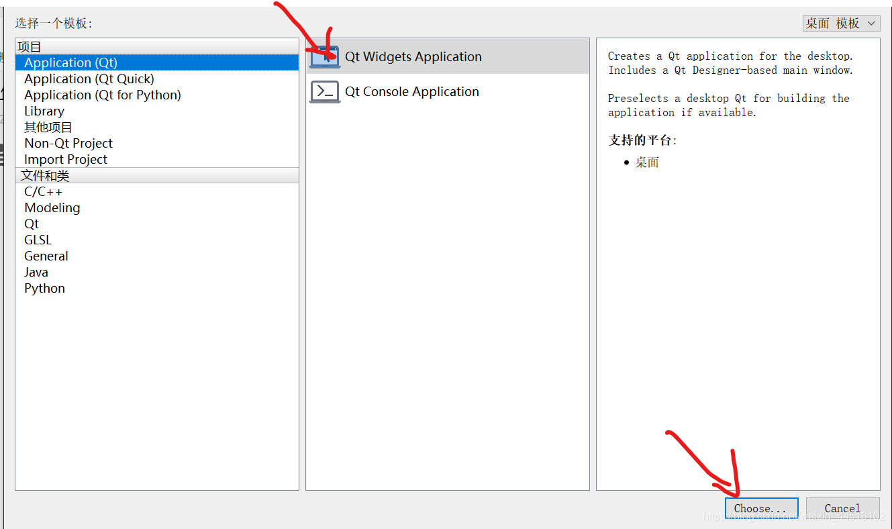Click the 选择一个模板 label
The image size is (892, 529).
(x=54, y=23)
